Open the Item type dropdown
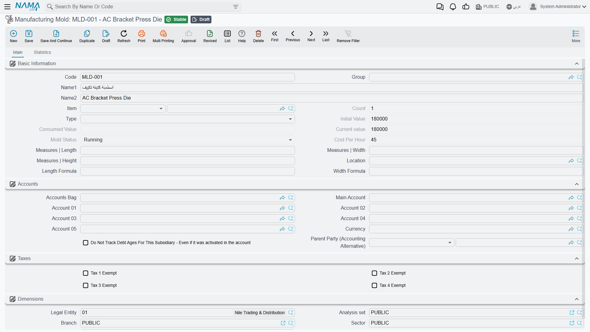Image resolution: width=590 pixels, height=332 pixels. coord(123,109)
